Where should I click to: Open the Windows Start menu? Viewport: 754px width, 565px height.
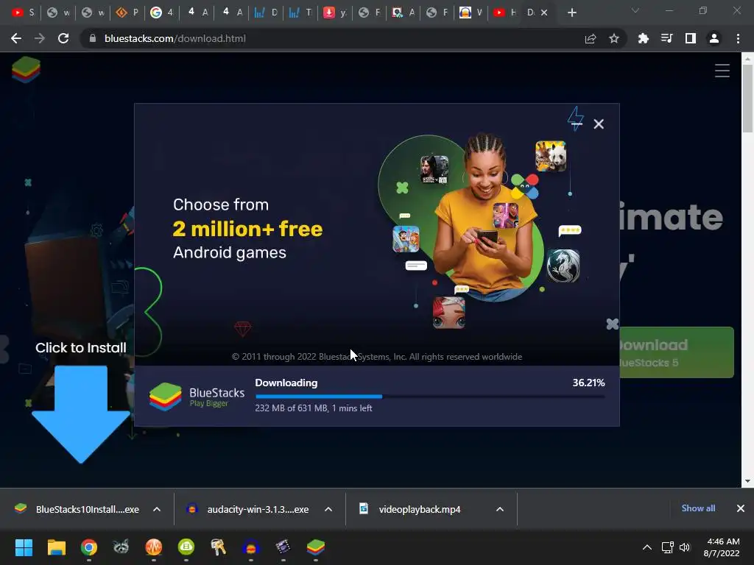24,547
